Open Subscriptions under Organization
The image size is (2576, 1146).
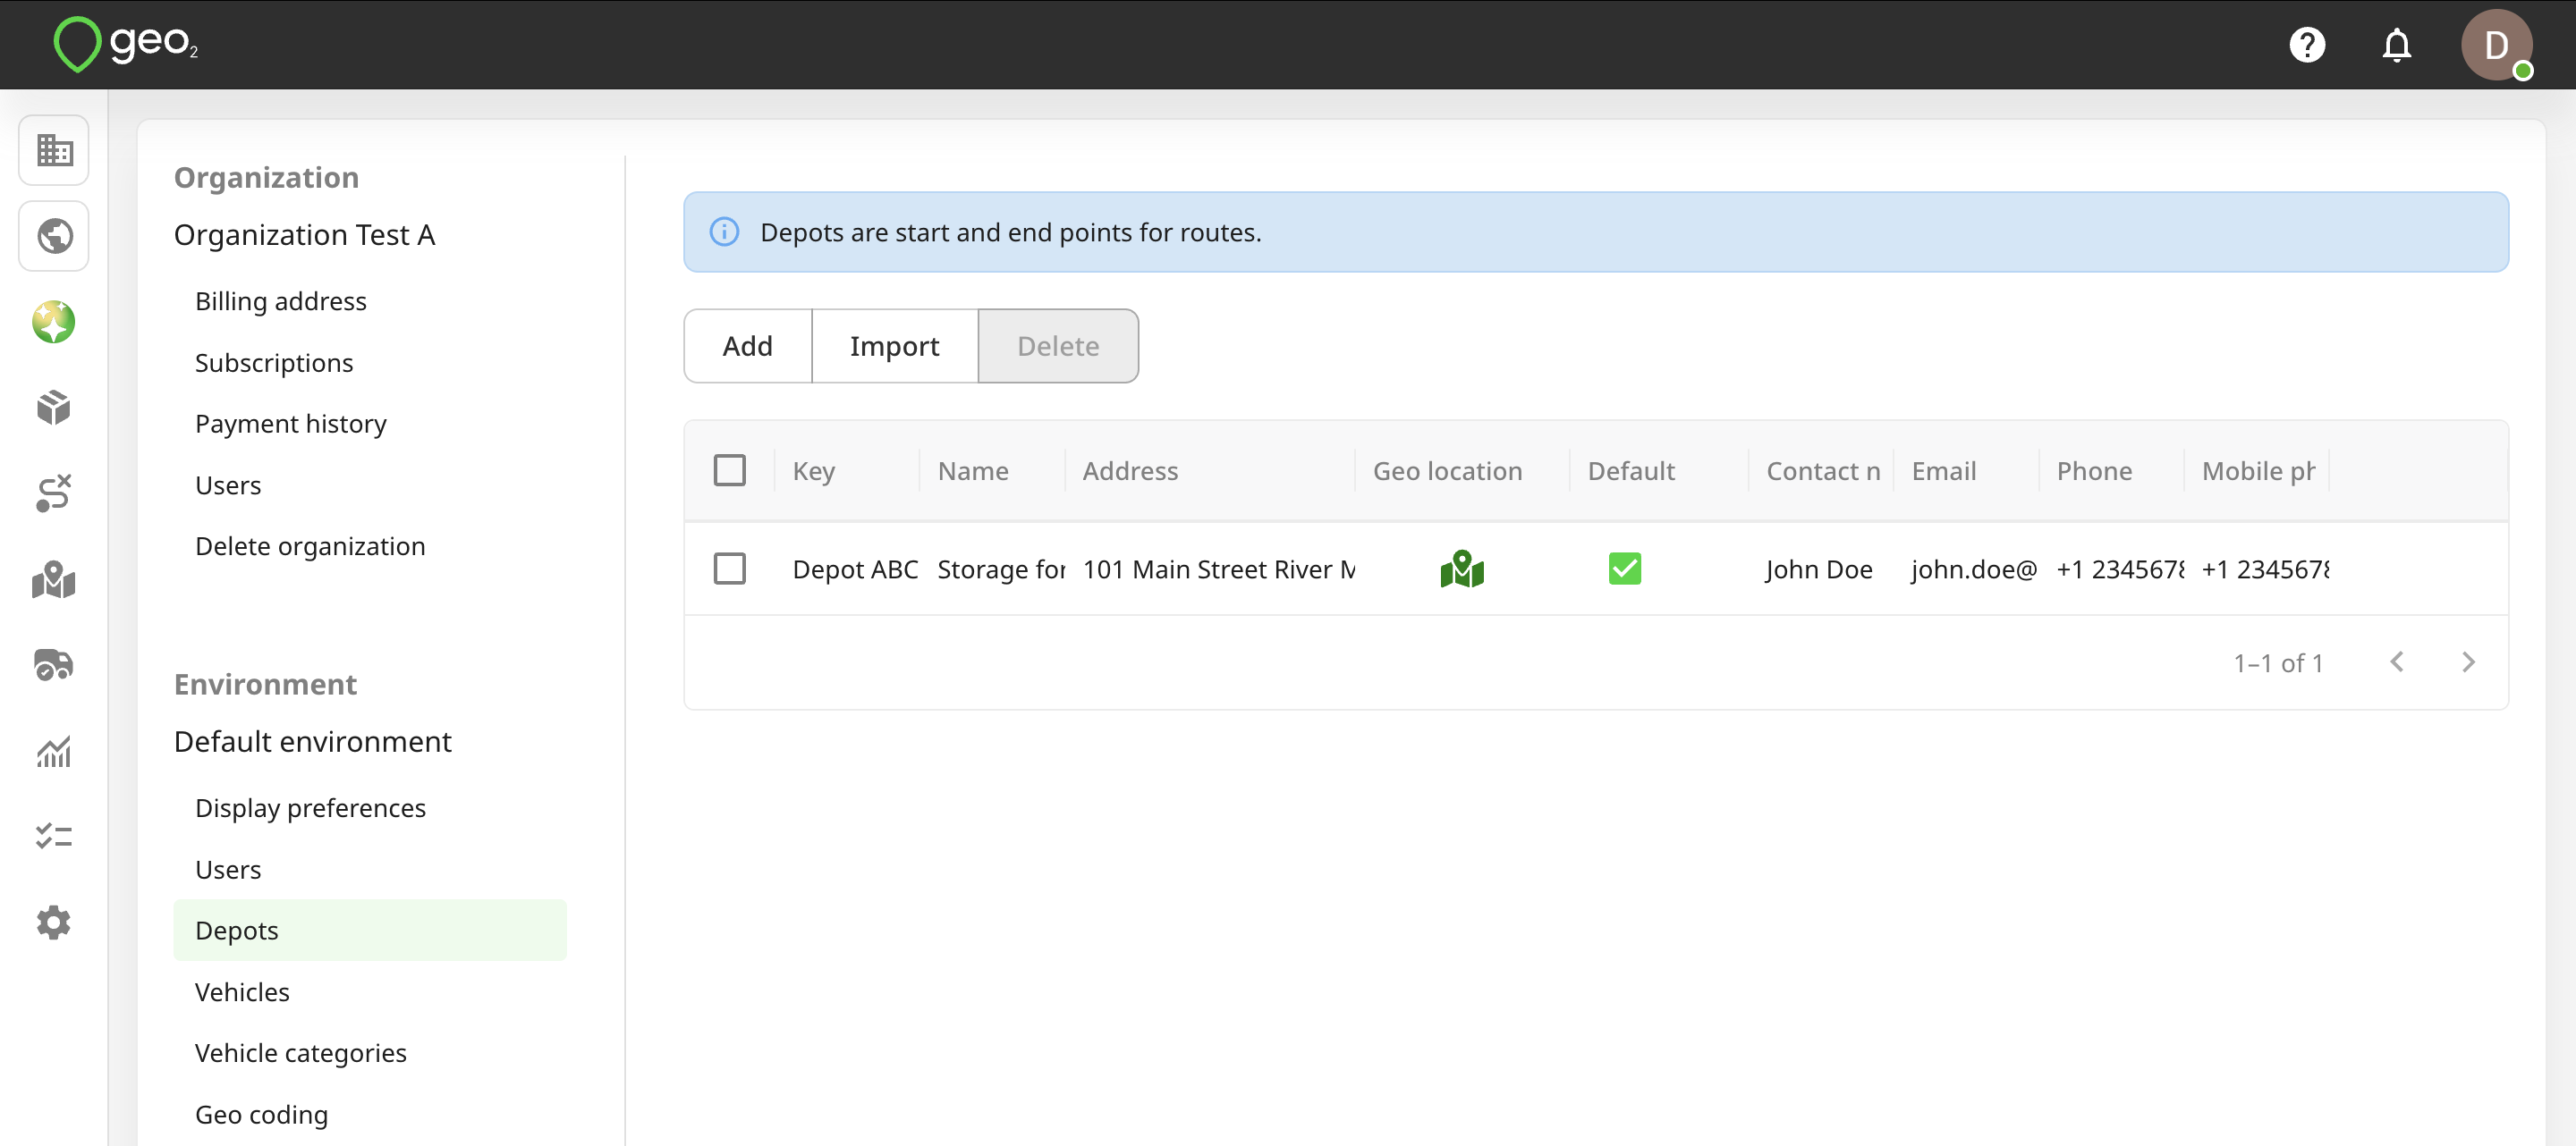[274, 363]
